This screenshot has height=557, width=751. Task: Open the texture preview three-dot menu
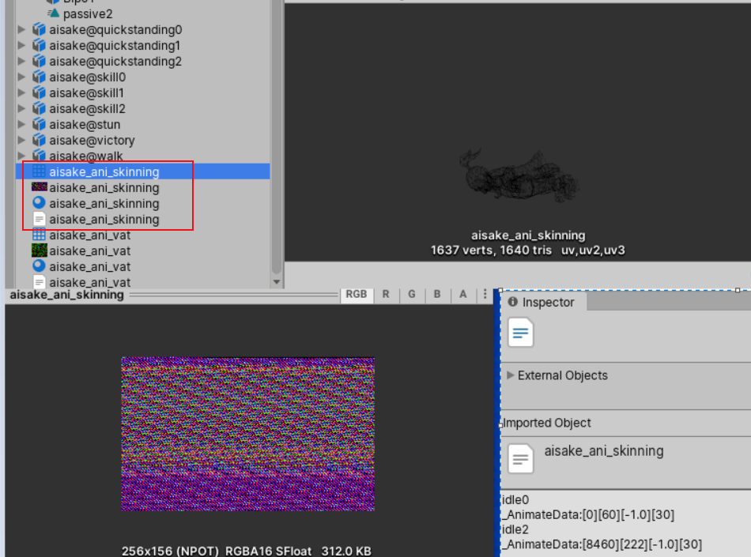coord(485,294)
